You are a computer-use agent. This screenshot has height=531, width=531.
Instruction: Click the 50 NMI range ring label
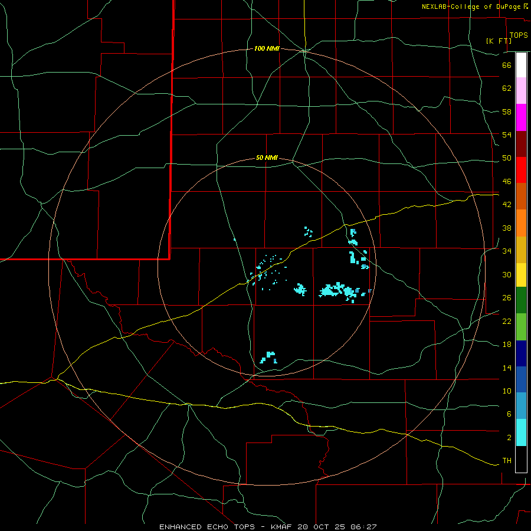(267, 158)
